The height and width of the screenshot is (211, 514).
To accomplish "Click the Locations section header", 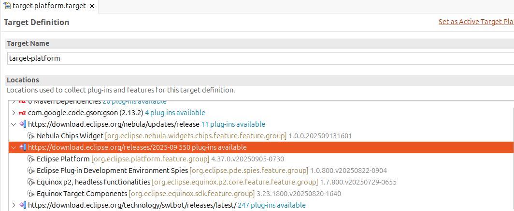I will tap(260, 80).
